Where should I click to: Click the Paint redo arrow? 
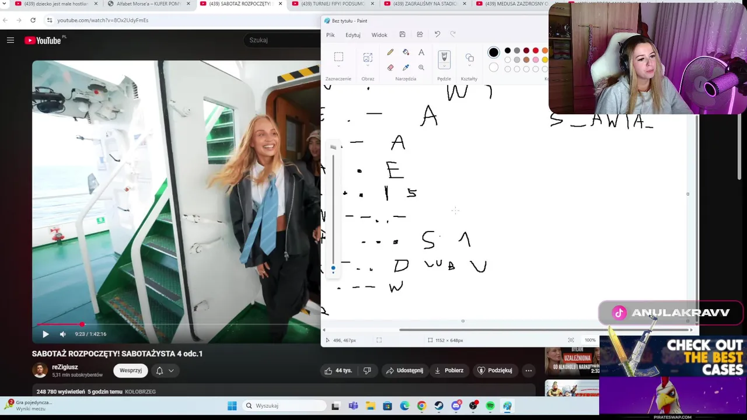(x=453, y=34)
